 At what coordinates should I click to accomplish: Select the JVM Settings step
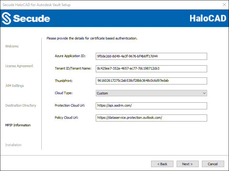click(15, 86)
